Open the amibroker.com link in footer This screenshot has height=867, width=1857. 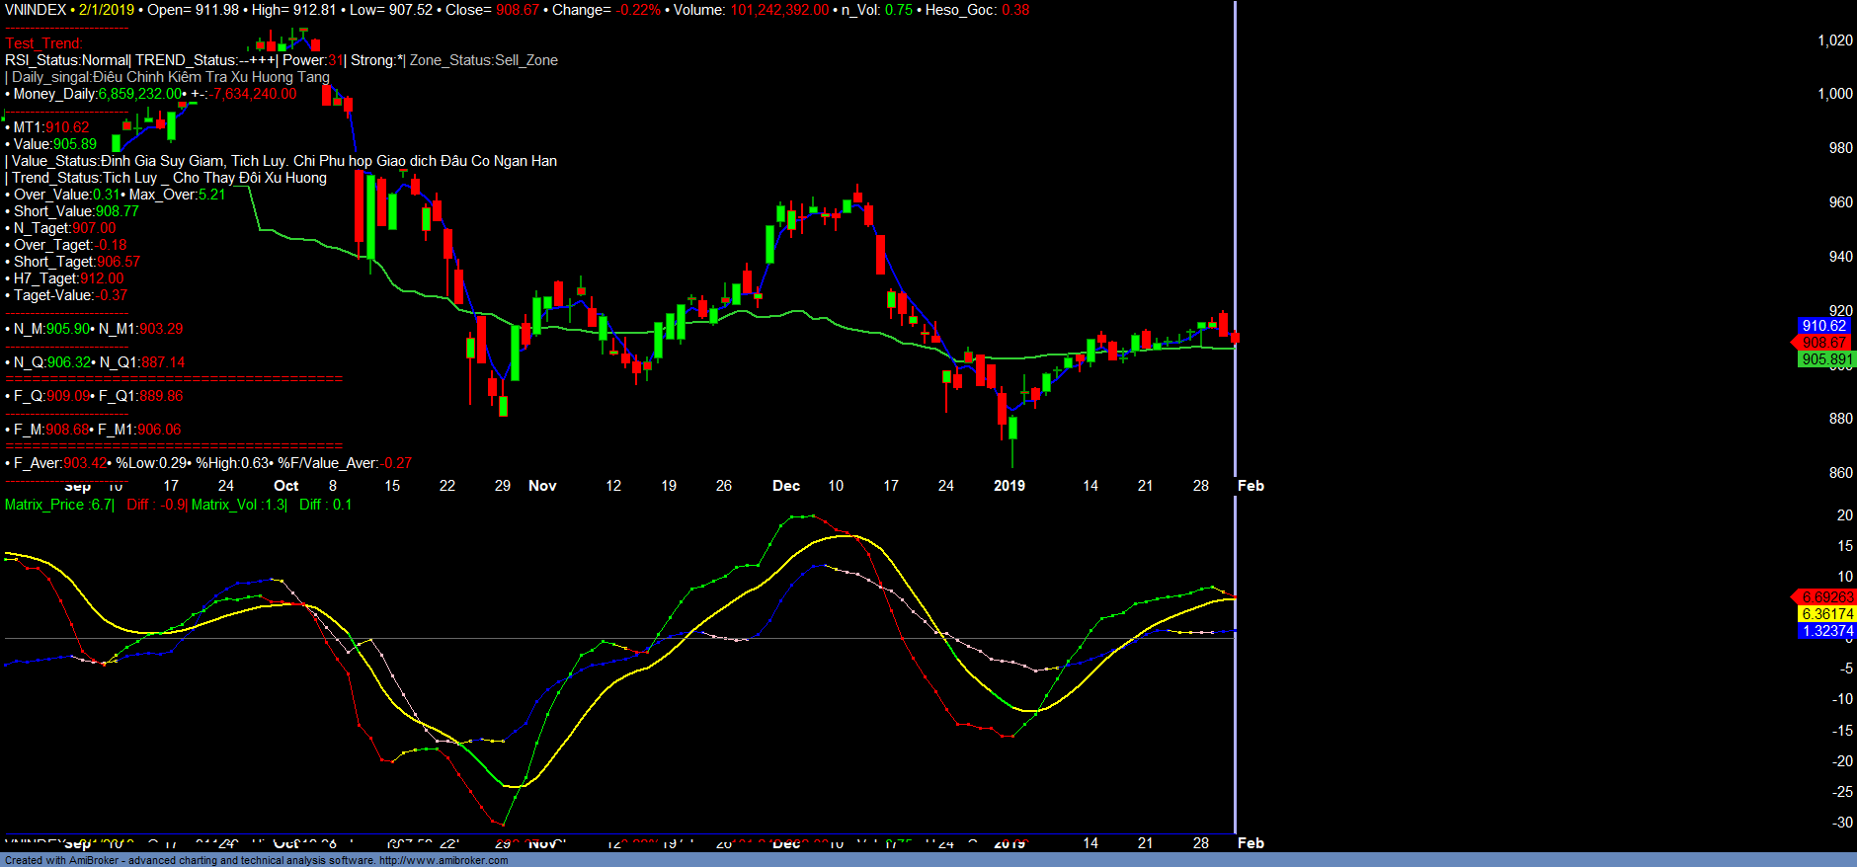(443, 860)
